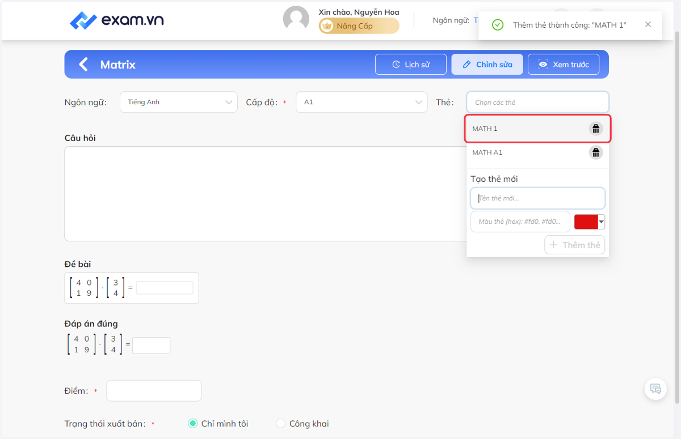Focus the Điểm score field

tap(154, 390)
